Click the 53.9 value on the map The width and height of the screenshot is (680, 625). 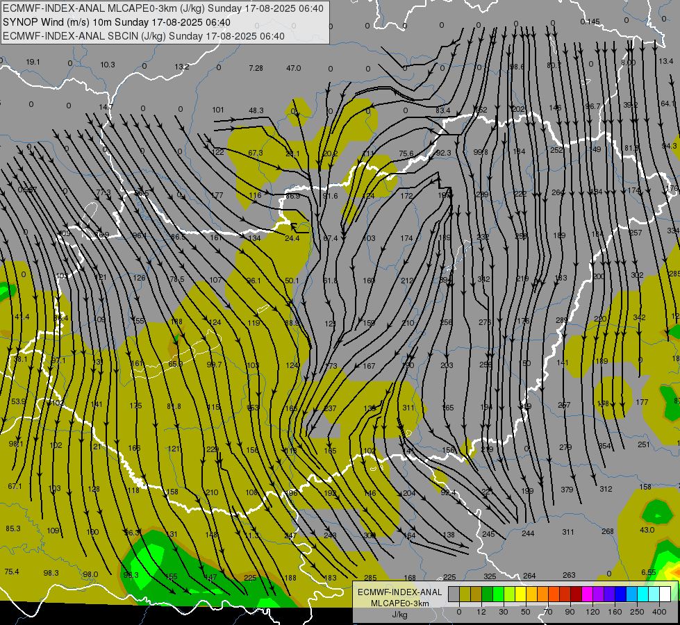(18, 401)
